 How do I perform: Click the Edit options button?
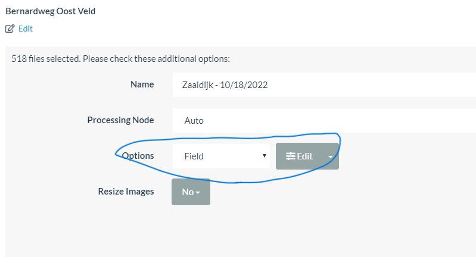[x=299, y=156]
